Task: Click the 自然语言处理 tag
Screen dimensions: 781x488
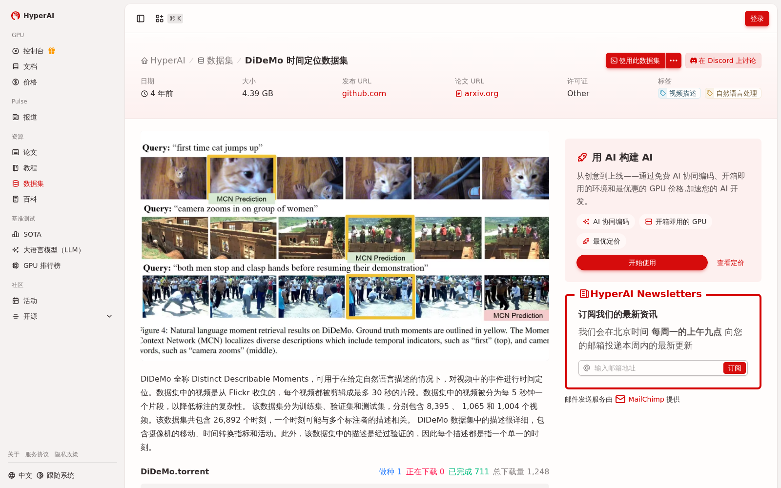Action: point(733,93)
